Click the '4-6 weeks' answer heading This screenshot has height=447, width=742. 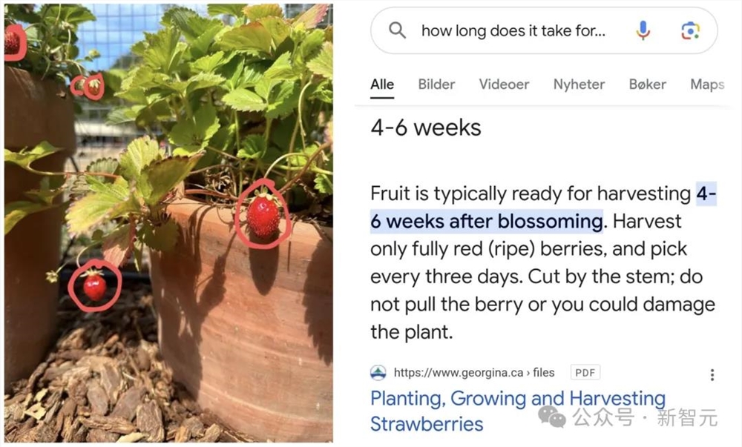coord(425,128)
